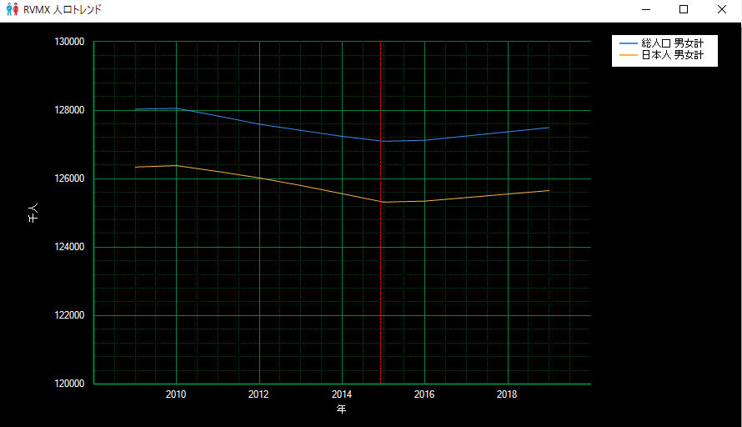Maximize the RVMX 人口トレンド window

click(684, 9)
